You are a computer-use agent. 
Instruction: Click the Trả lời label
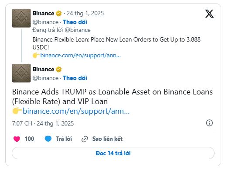[x=64, y=139]
